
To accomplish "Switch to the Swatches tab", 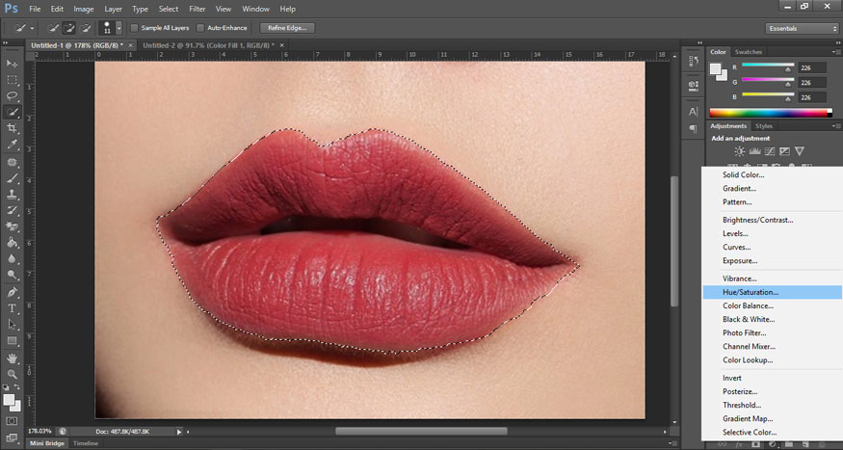I will 748,51.
